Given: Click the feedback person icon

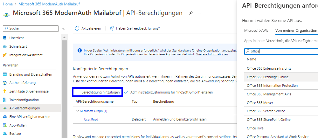Looking at the screenshot, I should click(112, 28).
